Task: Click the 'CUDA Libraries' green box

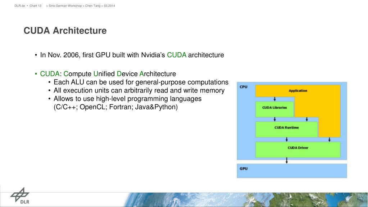Action: 274,109
